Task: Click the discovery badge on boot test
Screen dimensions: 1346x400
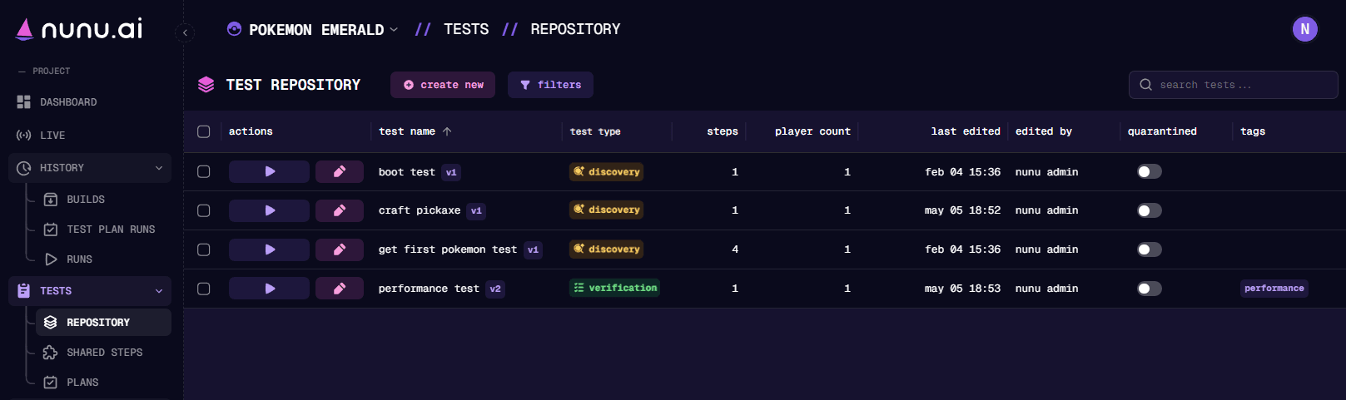Action: [x=606, y=171]
